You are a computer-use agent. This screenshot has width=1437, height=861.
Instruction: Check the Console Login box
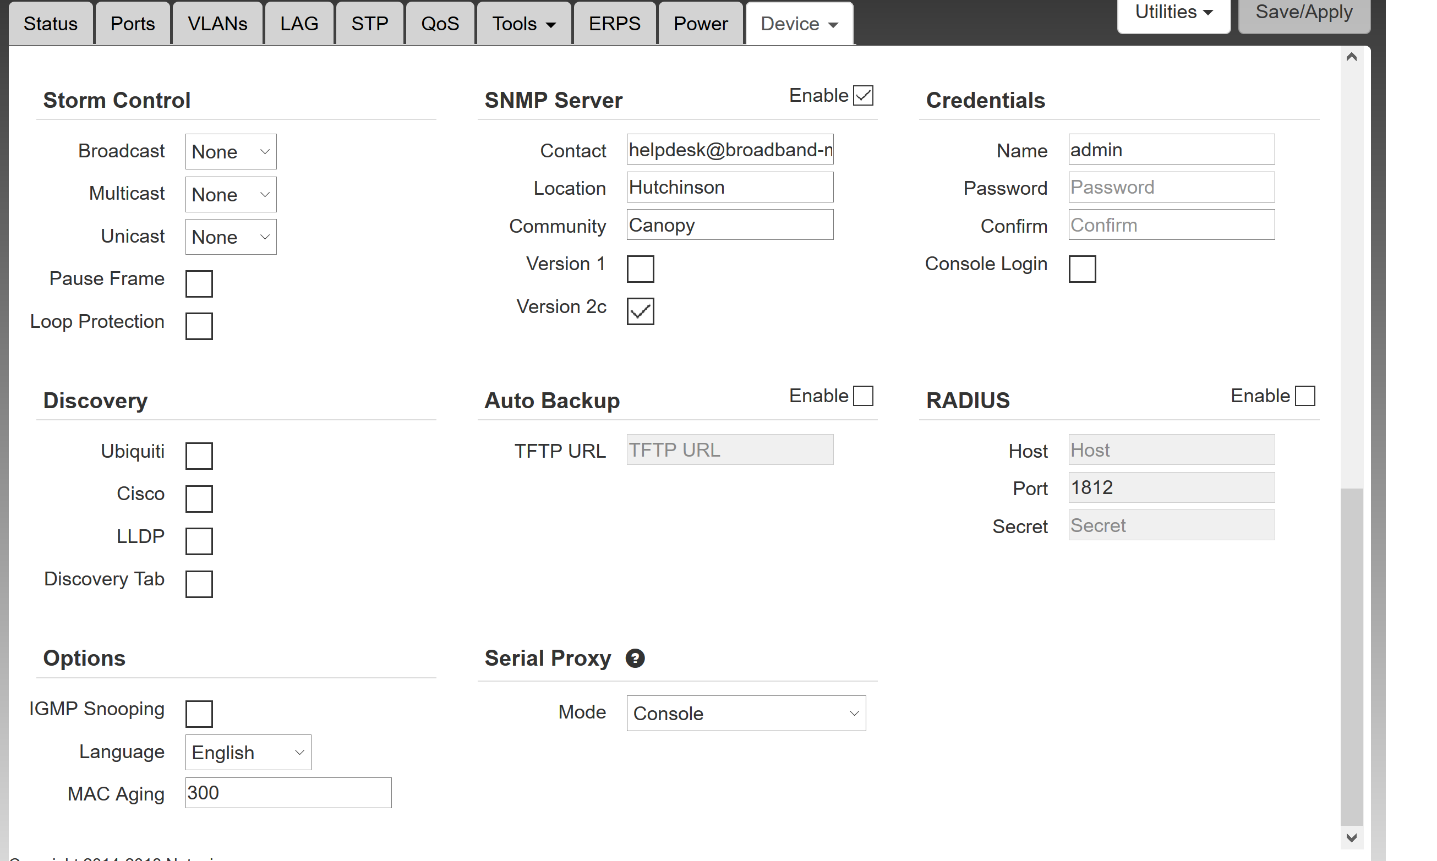tap(1082, 268)
